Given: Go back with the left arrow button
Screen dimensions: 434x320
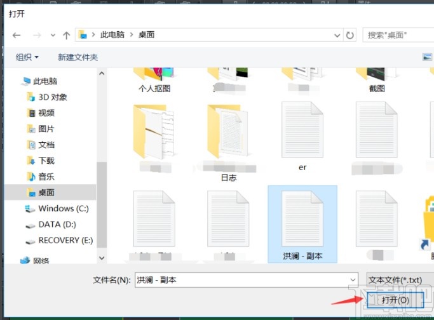Looking at the screenshot, I should (17, 35).
